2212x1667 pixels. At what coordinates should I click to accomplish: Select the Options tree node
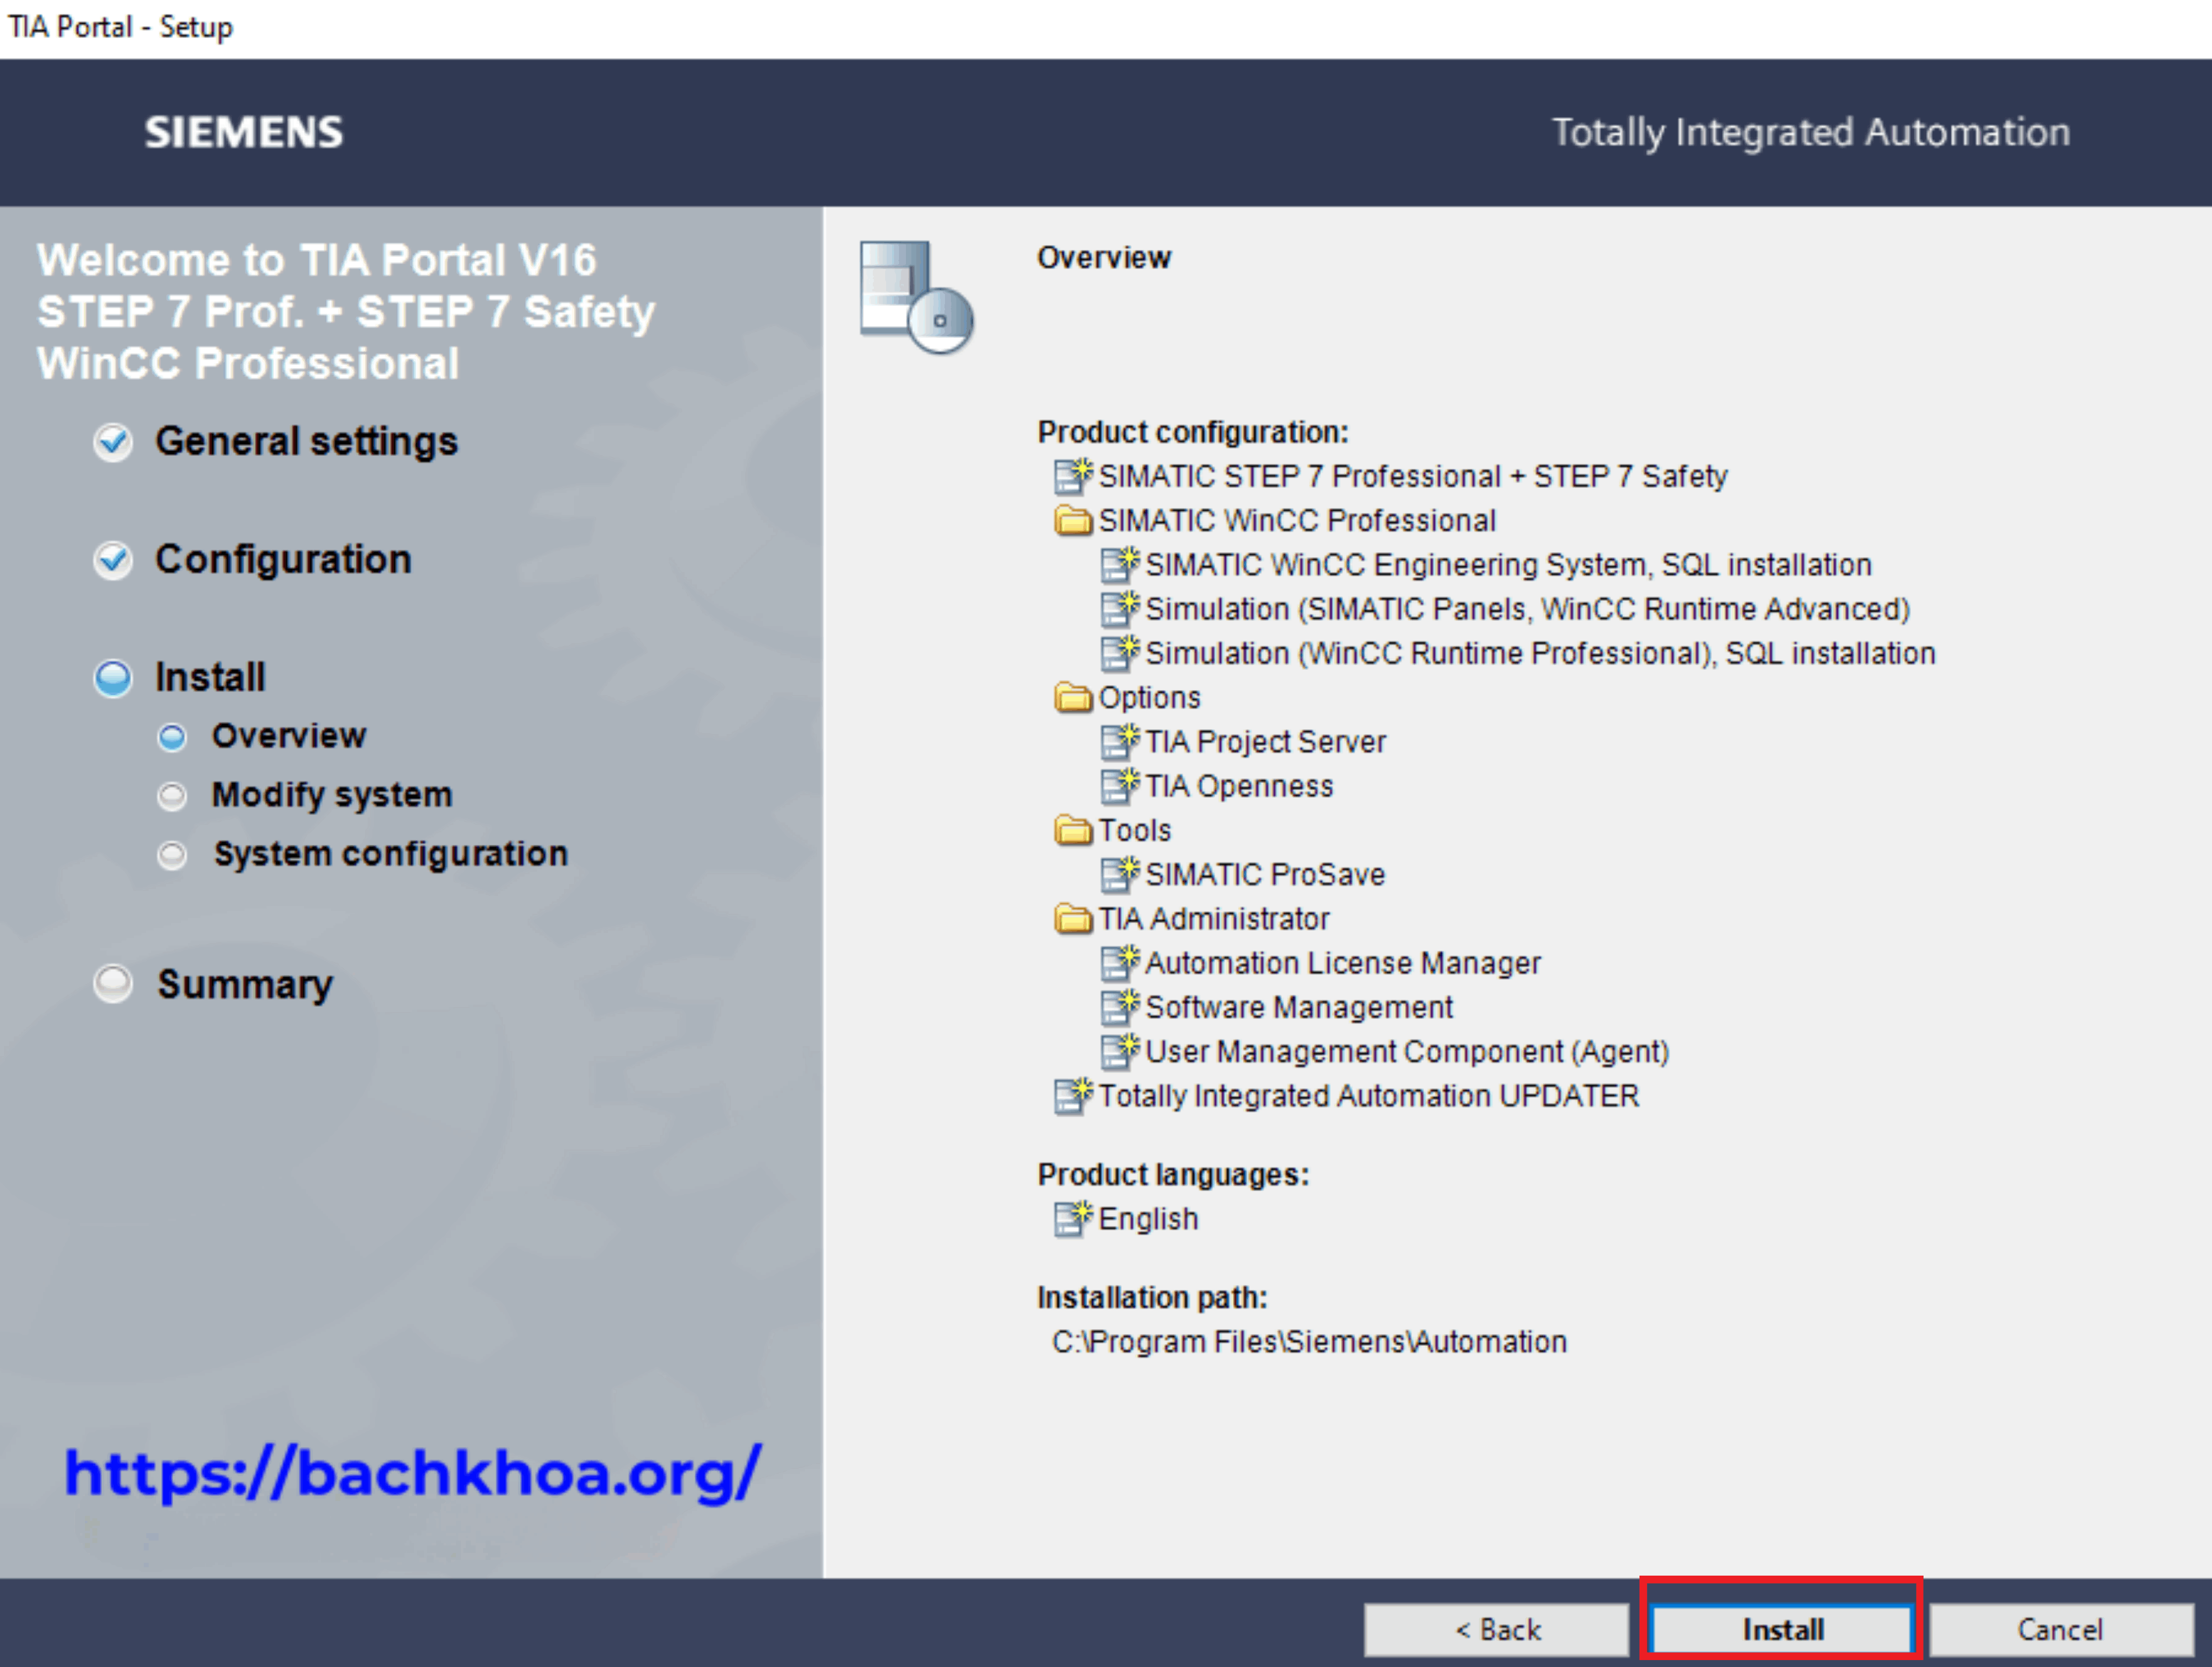1149,698
